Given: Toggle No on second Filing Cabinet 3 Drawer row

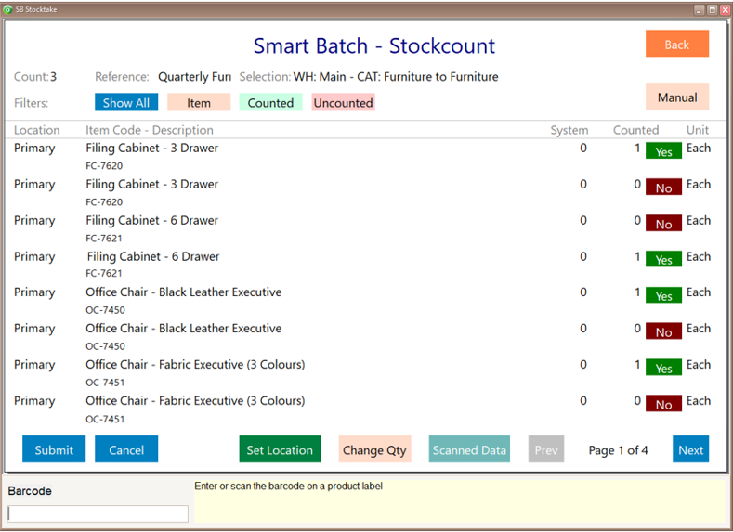Looking at the screenshot, I should 663,188.
